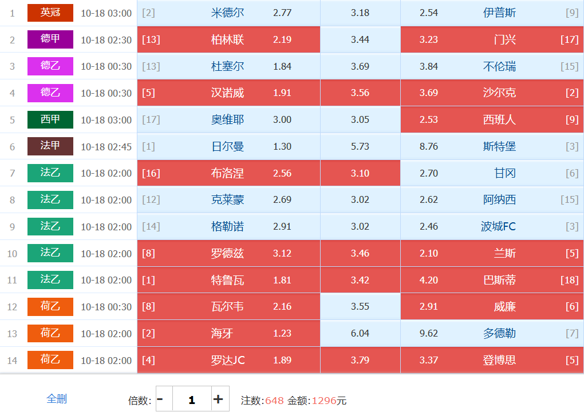Click the 荷乙 league tag in row 13
Image resolution: width=584 pixels, height=412 pixels.
(x=50, y=333)
